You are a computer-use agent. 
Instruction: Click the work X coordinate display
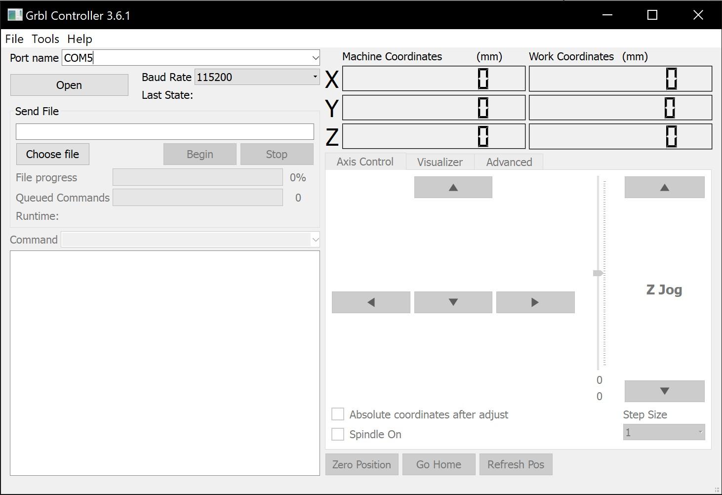(620, 79)
